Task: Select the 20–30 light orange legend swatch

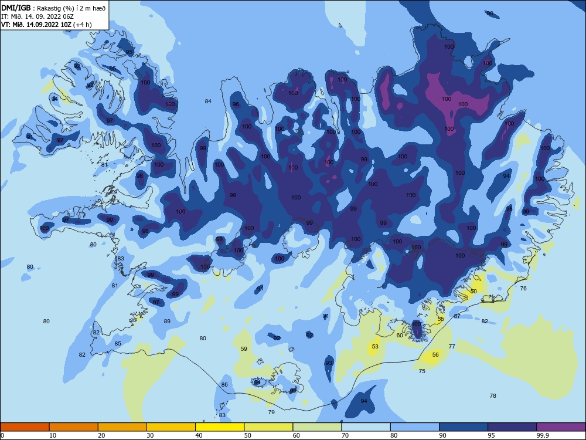Action: [x=122, y=427]
